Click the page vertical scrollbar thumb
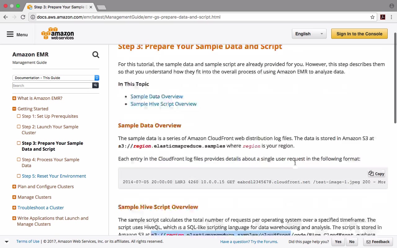This screenshot has height=248, width=397. click(x=395, y=77)
